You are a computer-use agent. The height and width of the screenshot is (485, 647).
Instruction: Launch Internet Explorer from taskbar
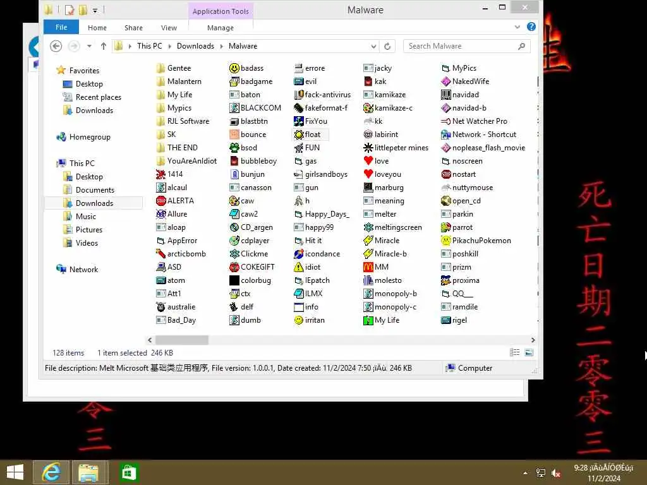coord(51,472)
